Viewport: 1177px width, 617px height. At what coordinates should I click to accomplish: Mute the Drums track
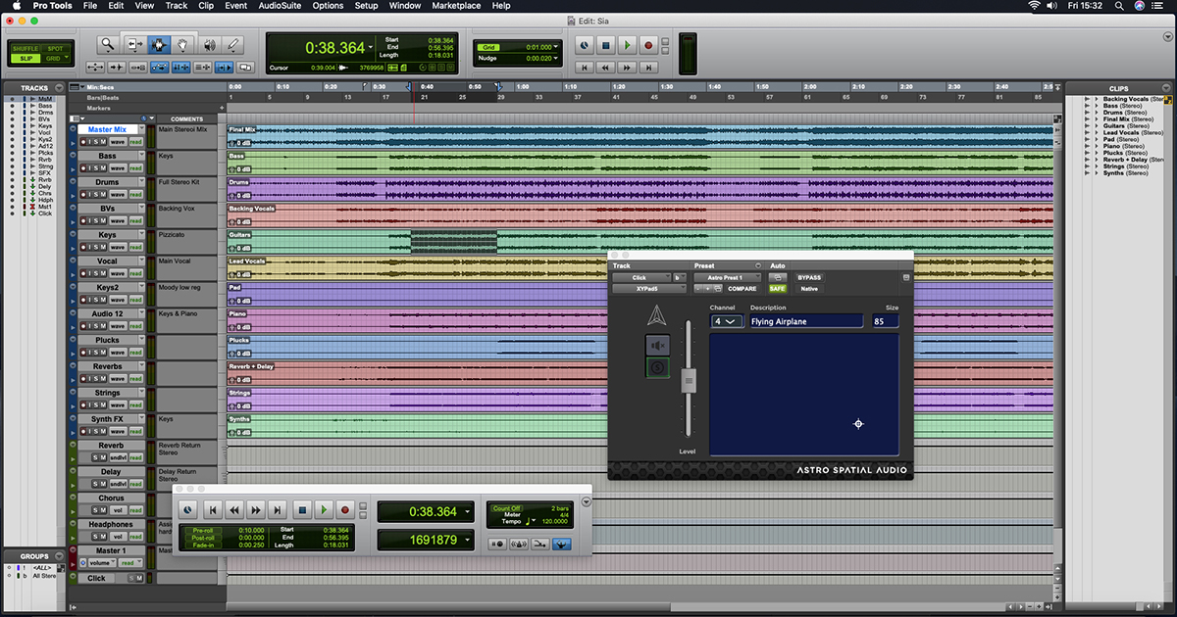click(103, 195)
